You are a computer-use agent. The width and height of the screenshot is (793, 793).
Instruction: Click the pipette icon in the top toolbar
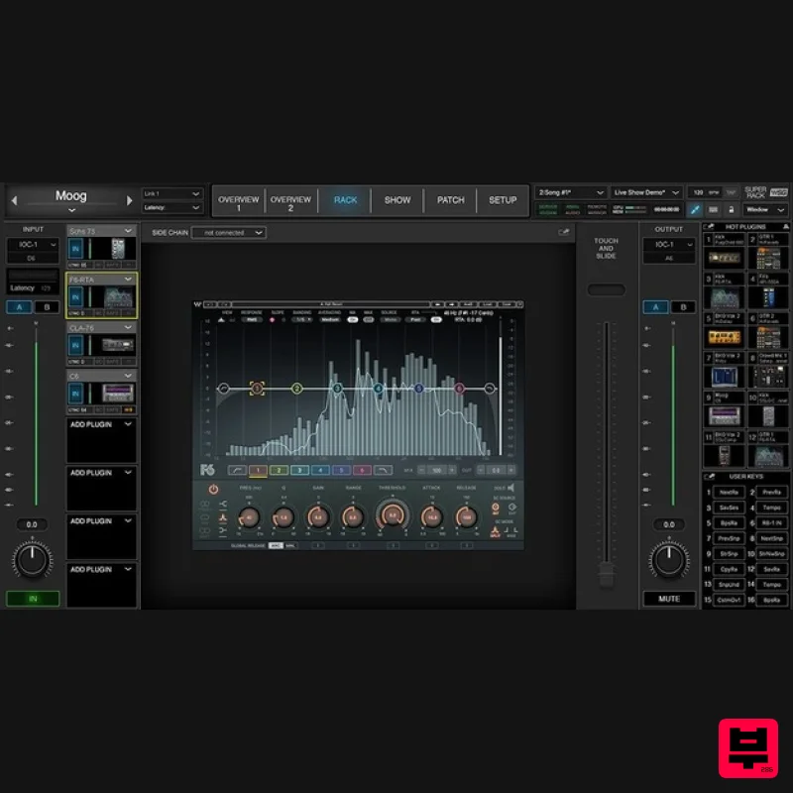click(694, 209)
